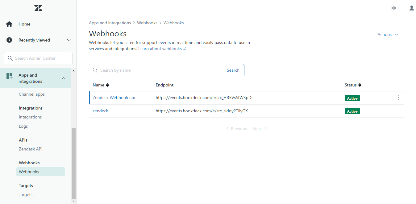This screenshot has width=416, height=204.
Task: Select the Home icon in sidebar
Action: point(9,24)
